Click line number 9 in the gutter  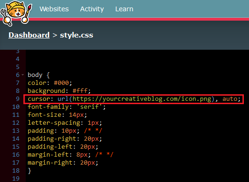pos(18,99)
